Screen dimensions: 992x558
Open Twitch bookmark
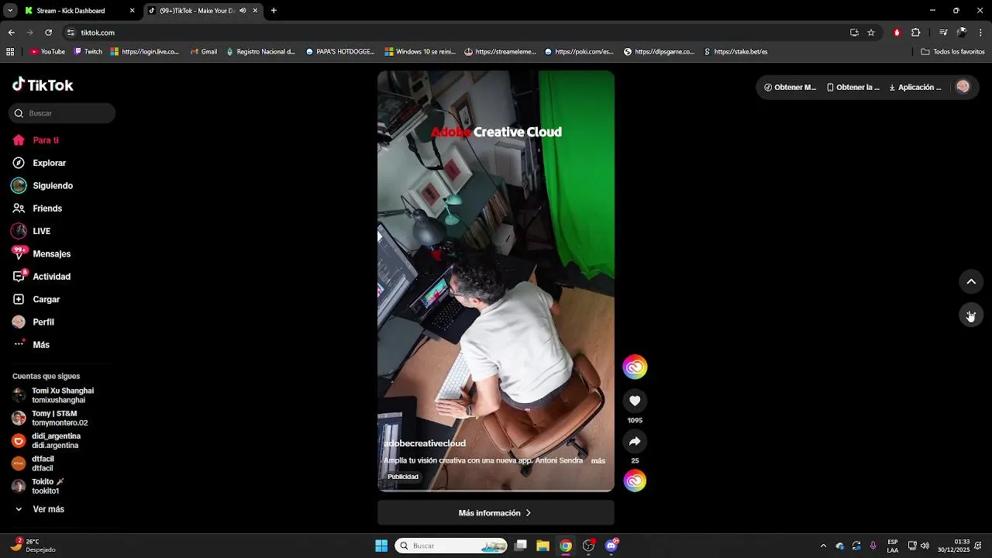(88, 52)
